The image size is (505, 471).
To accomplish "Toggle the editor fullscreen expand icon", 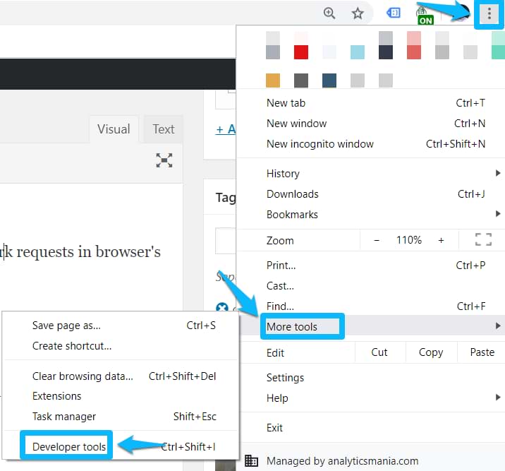I will (x=164, y=160).
